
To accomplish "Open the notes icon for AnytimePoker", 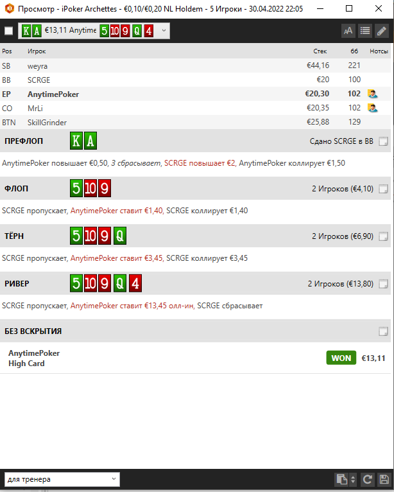I will (x=372, y=94).
